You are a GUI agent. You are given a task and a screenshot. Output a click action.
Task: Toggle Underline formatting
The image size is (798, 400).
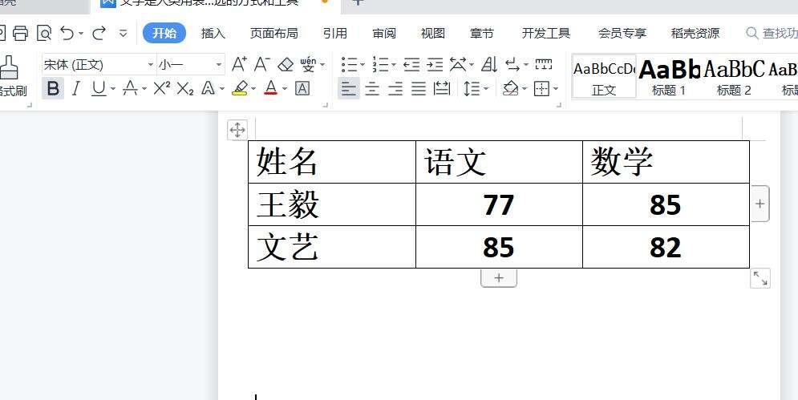pyautogui.click(x=99, y=88)
